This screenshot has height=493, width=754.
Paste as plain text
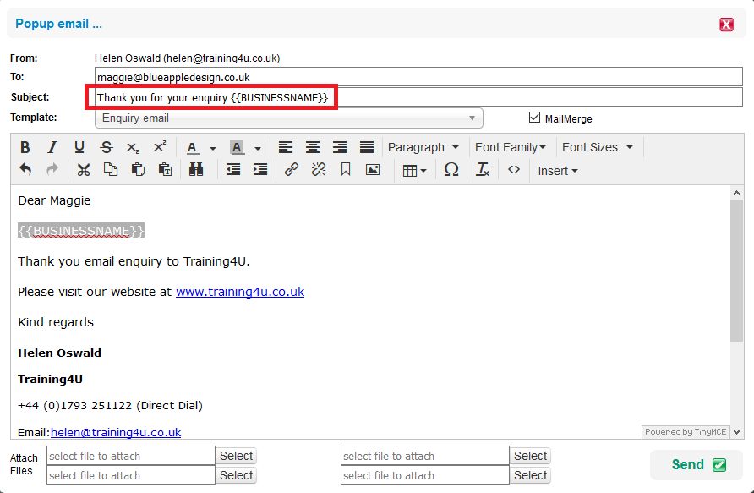(165, 170)
